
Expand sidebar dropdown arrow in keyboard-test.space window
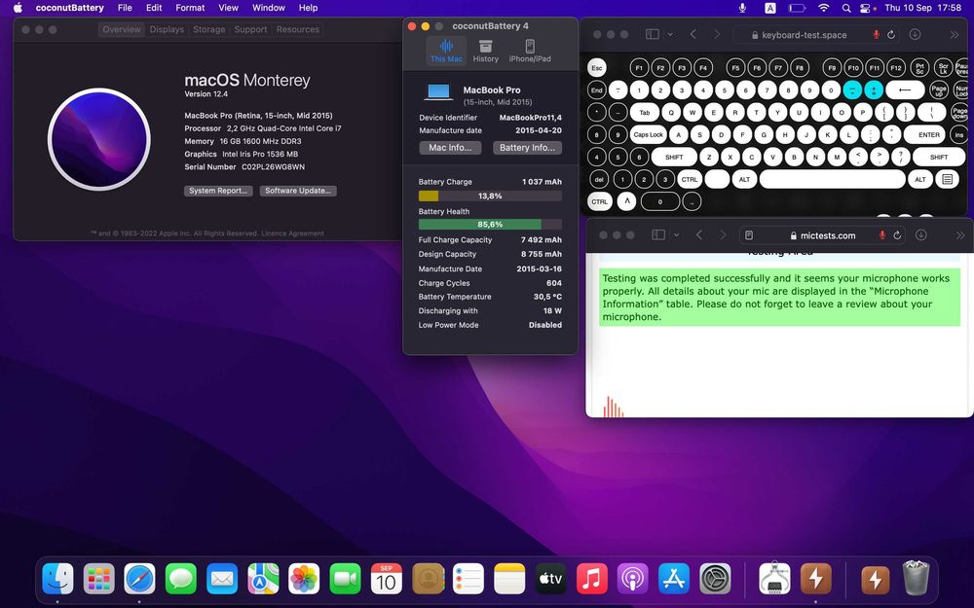click(x=670, y=35)
